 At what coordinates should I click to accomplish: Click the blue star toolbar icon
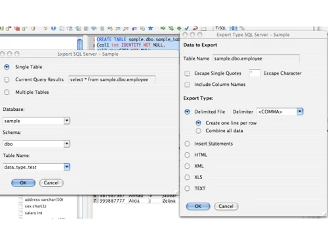[x=150, y=28]
